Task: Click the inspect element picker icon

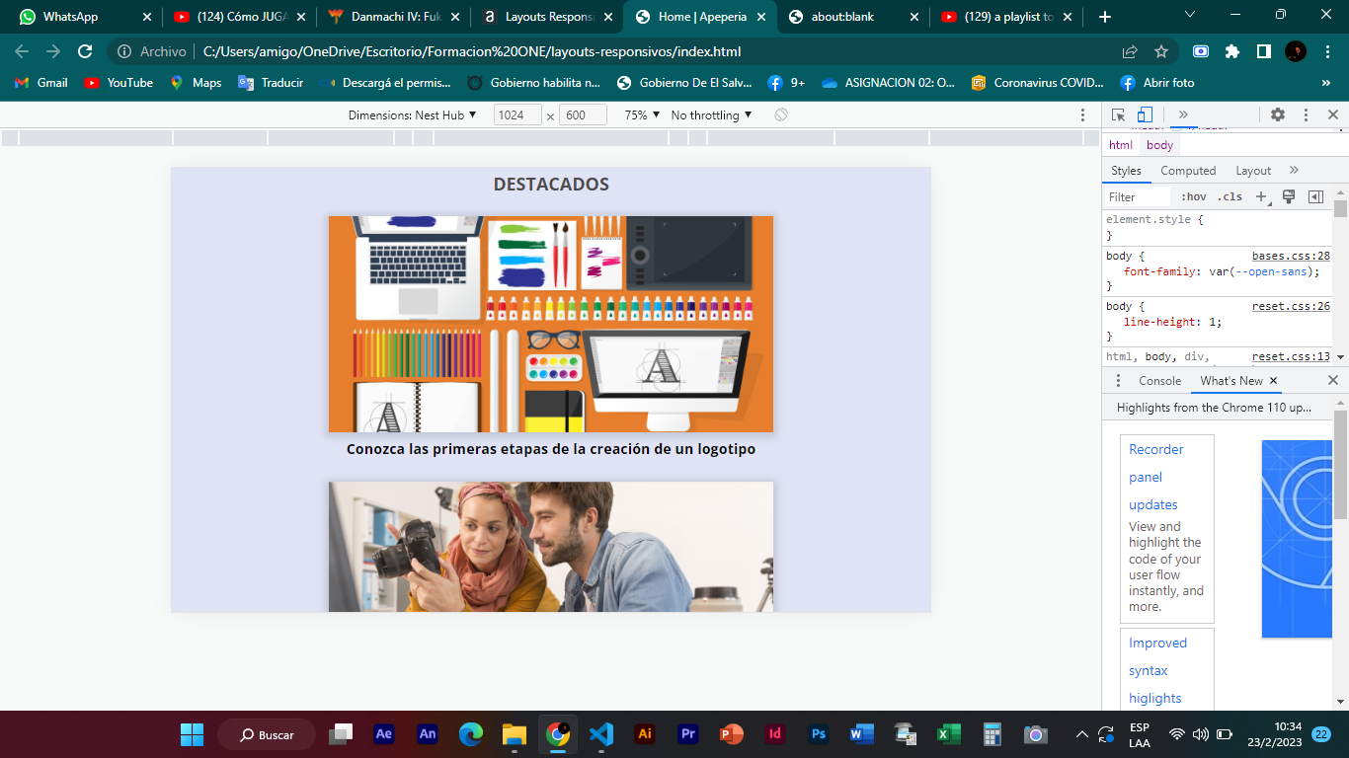Action: click(1118, 114)
